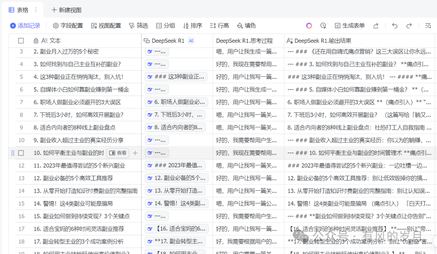Open the 筛选 filter menu

138,25
